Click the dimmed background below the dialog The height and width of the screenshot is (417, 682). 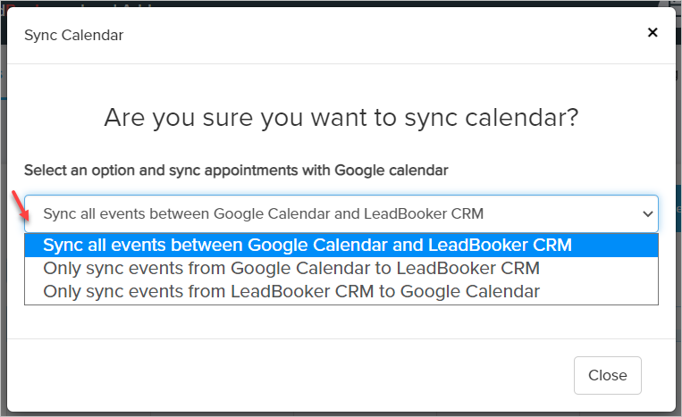click(x=340, y=413)
